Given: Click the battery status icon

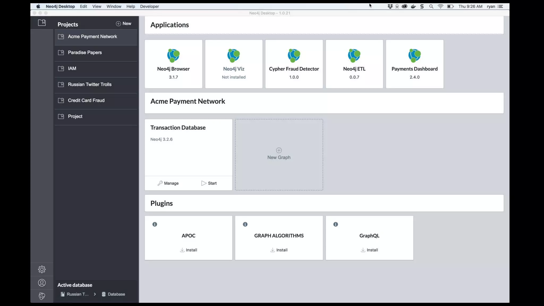Looking at the screenshot, I should [450, 6].
